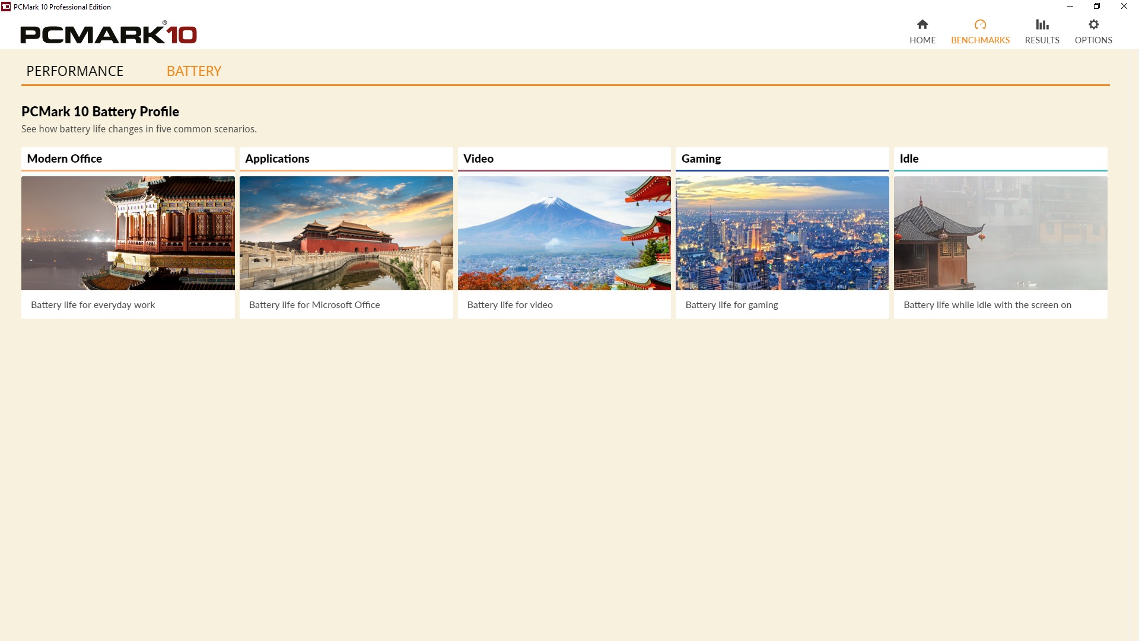Click the OPTIONS navigation label
The image size is (1139, 641).
pyautogui.click(x=1093, y=40)
